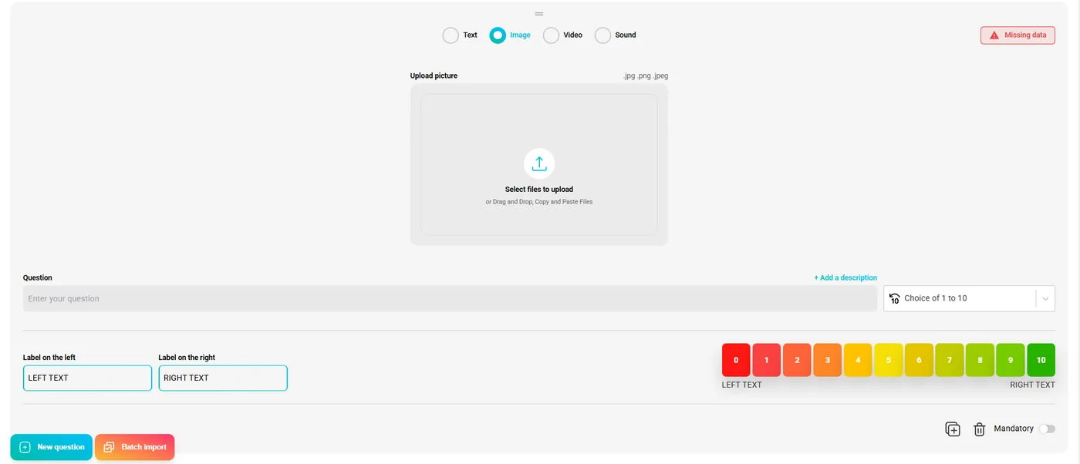Select the Sound media option
Image resolution: width=1080 pixels, height=464 pixels.
point(602,35)
